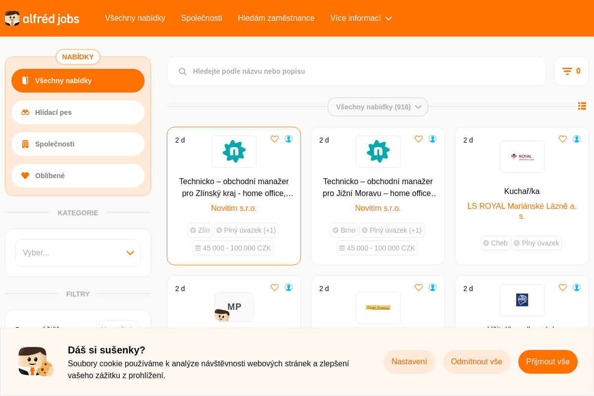Image resolution: width=594 pixels, height=396 pixels.
Task: Select Všechny nabídky in sidebar
Action: pos(78,81)
